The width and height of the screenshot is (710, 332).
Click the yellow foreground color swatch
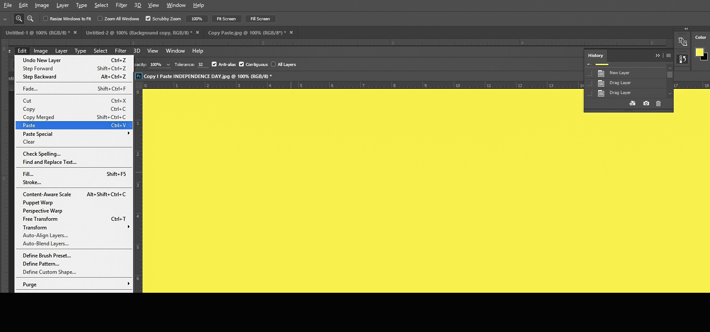point(699,52)
